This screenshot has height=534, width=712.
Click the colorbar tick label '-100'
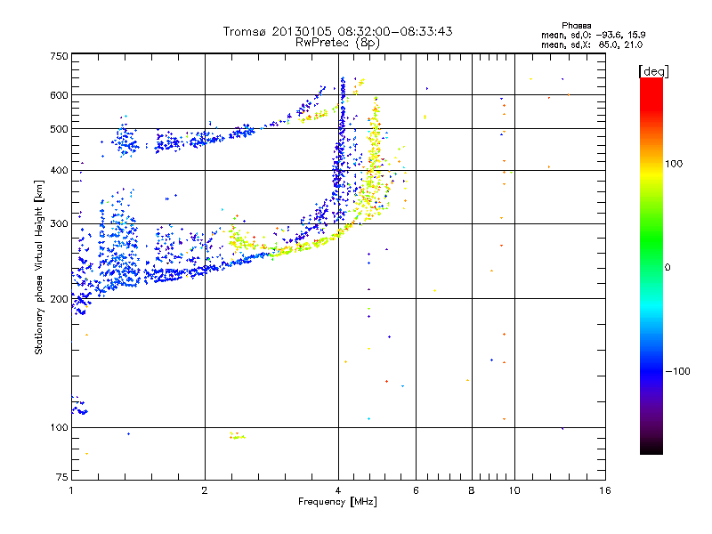click(x=678, y=371)
